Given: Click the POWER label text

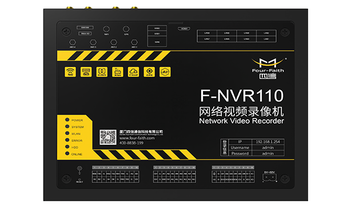Looking at the screenshot, I should pos(77,120).
